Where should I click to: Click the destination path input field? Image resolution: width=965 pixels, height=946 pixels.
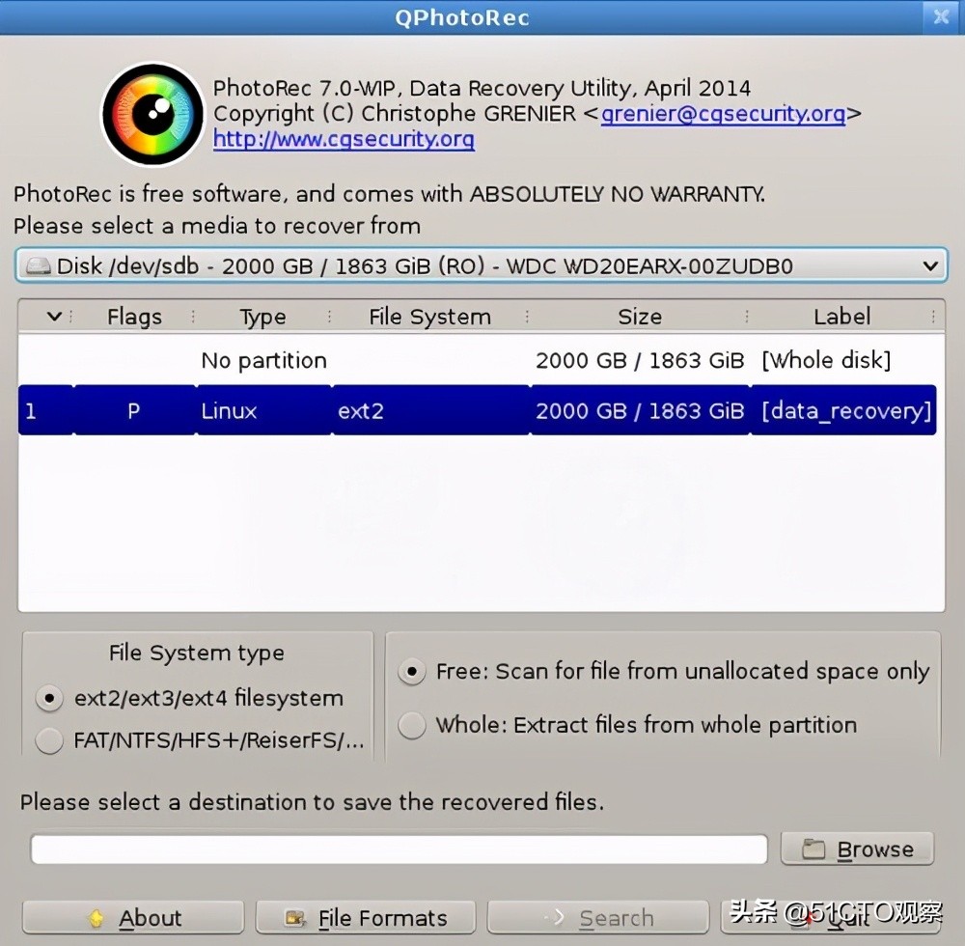coord(400,849)
